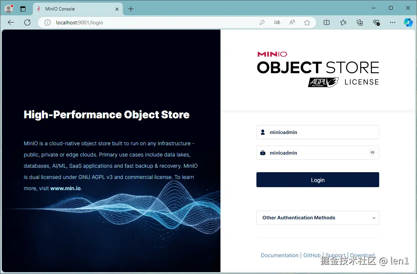This screenshot has width=417, height=274.
Task: Open the Documentation link
Action: (280, 255)
